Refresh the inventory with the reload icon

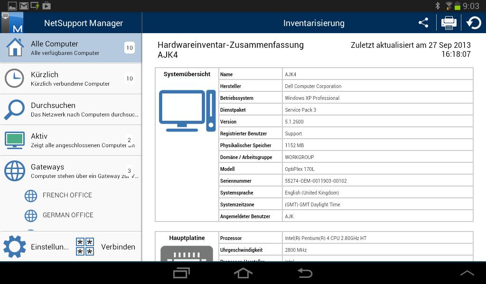point(474,23)
